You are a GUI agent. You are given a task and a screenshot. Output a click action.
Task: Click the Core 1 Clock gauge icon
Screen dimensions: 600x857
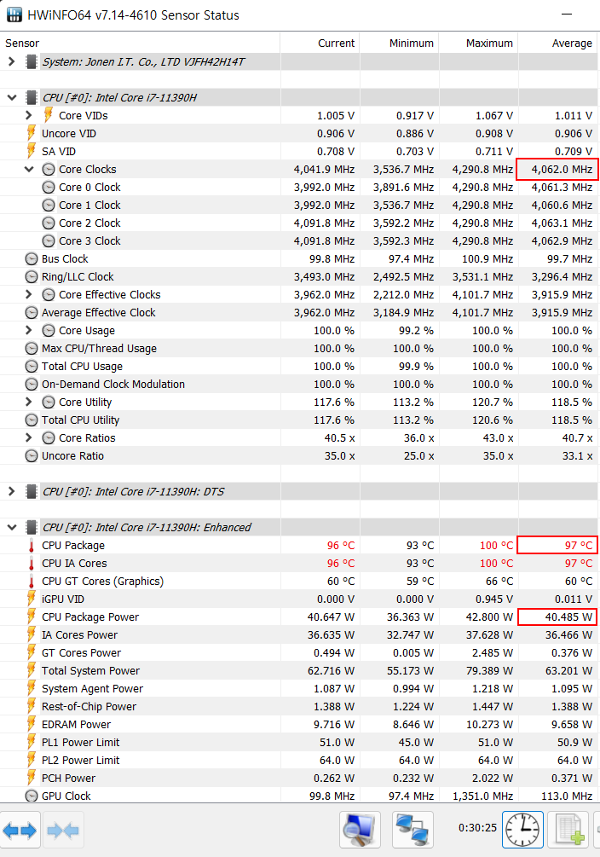click(49, 206)
